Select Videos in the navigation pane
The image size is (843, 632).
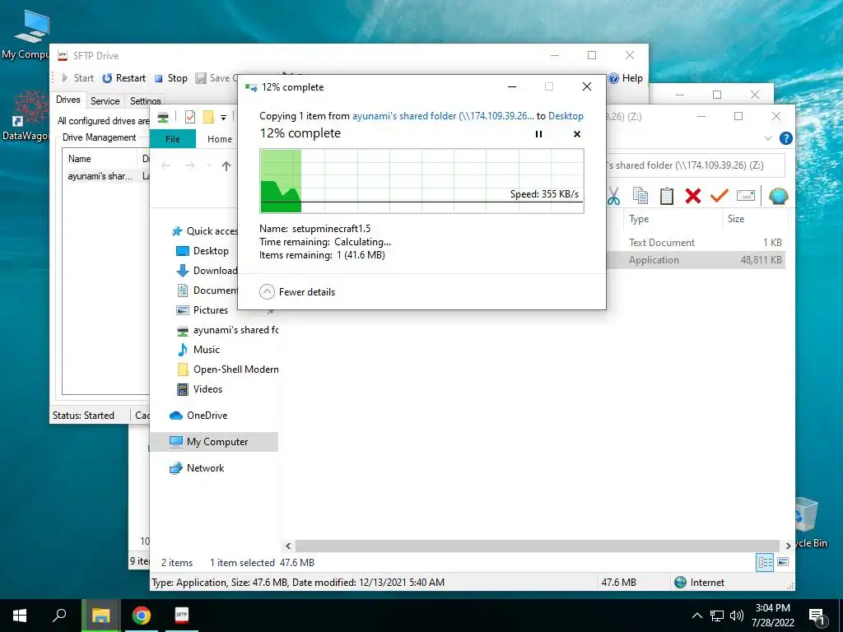[x=199, y=389]
